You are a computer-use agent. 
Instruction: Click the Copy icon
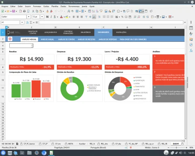coord(37,11)
